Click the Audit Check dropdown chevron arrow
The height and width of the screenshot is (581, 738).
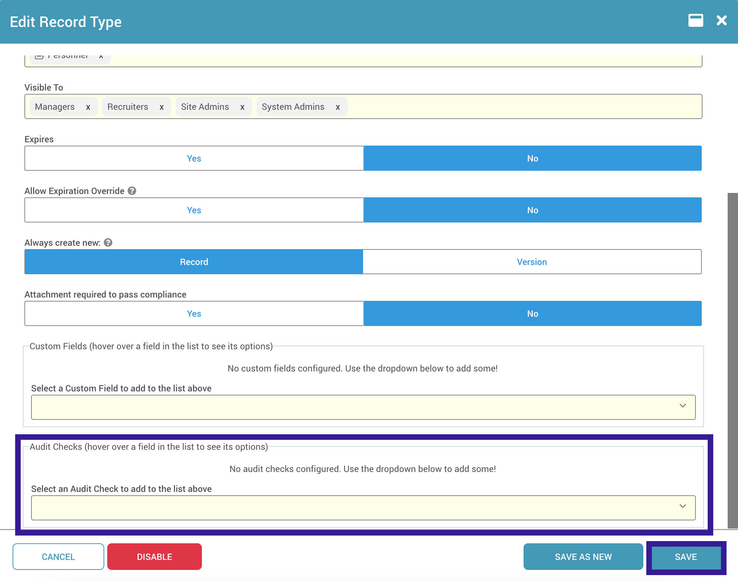(683, 506)
